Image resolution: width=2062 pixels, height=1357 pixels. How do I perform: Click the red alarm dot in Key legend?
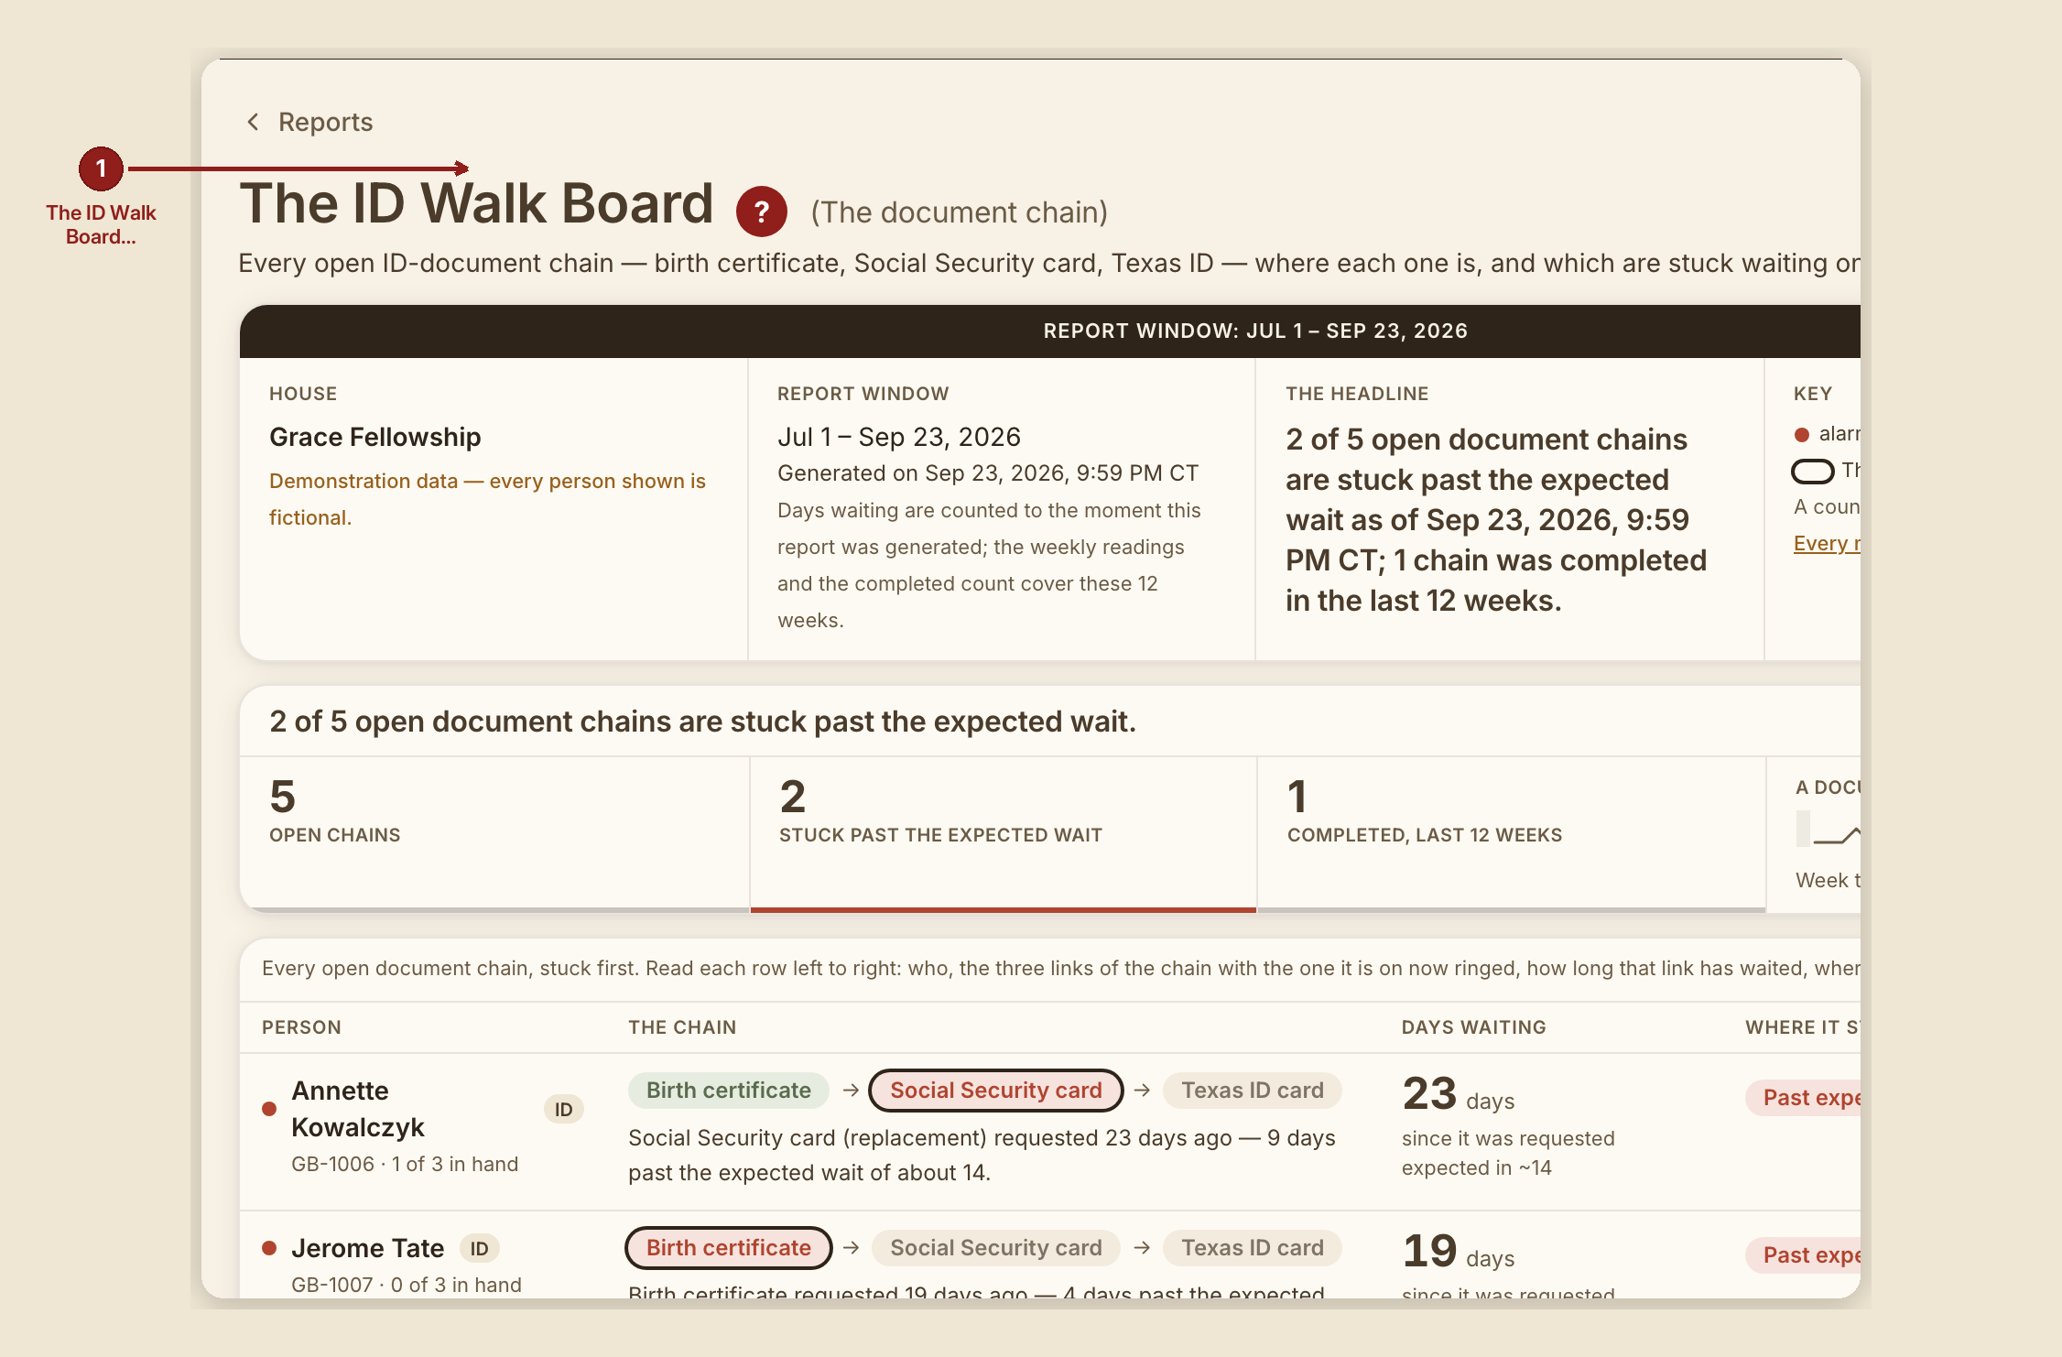[1802, 435]
